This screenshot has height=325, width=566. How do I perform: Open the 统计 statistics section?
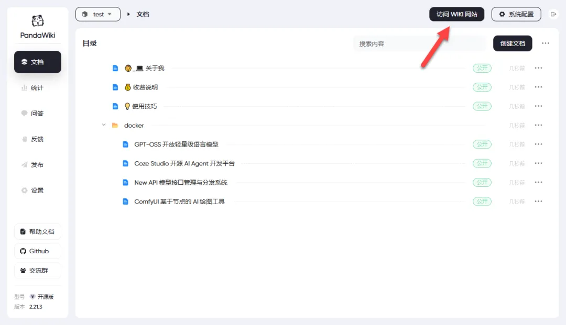click(x=38, y=87)
